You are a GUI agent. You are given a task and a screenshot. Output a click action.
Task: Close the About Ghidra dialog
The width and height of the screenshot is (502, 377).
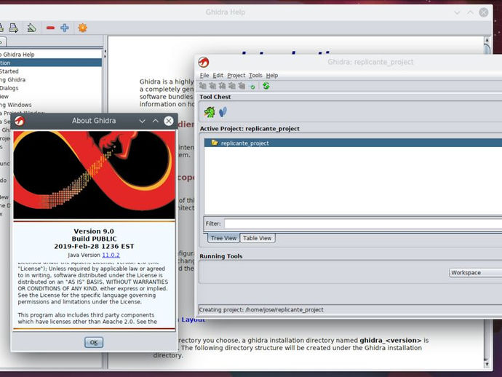(x=169, y=121)
